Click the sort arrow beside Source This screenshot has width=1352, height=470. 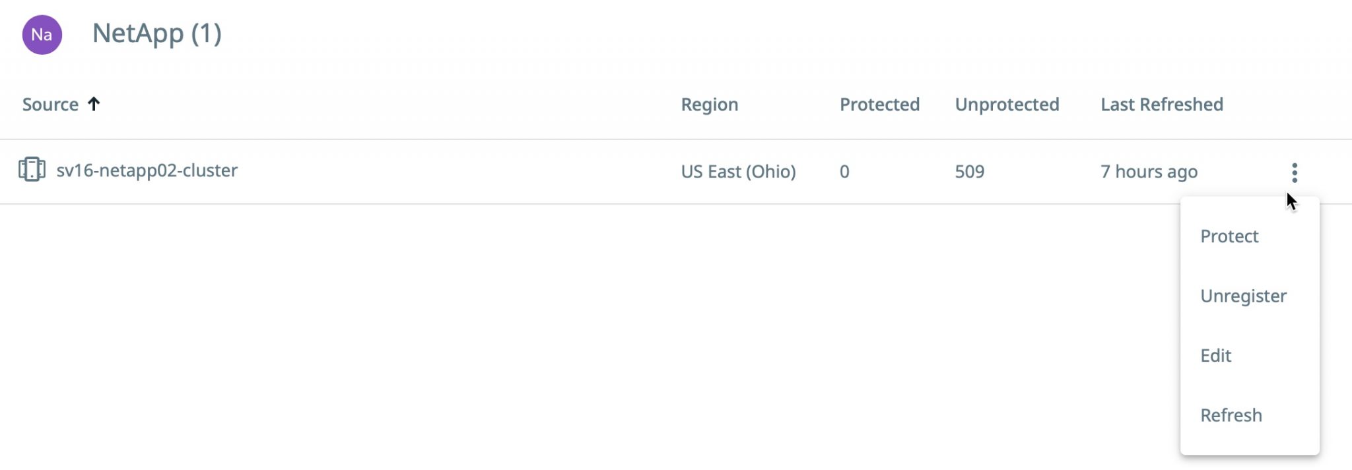coord(94,104)
